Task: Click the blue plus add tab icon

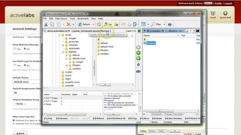Action: [144, 114]
